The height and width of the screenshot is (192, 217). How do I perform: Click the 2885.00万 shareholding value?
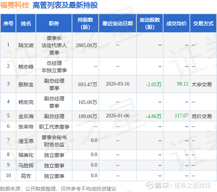tap(86, 45)
